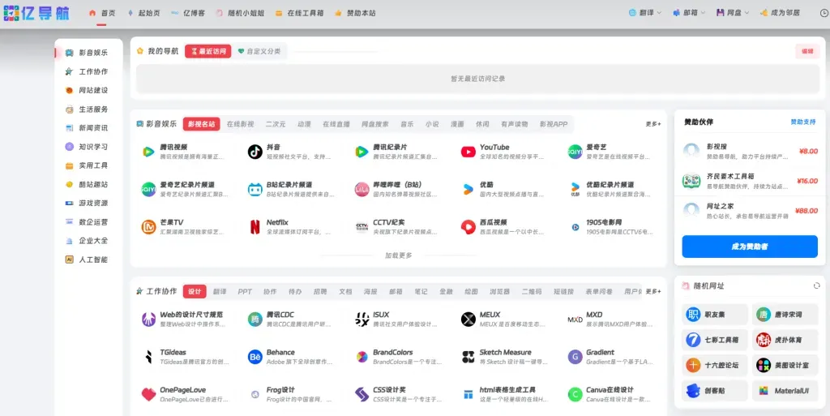Click the 编辑 button in 我的导航
The width and height of the screenshot is (830, 416).
[807, 51]
